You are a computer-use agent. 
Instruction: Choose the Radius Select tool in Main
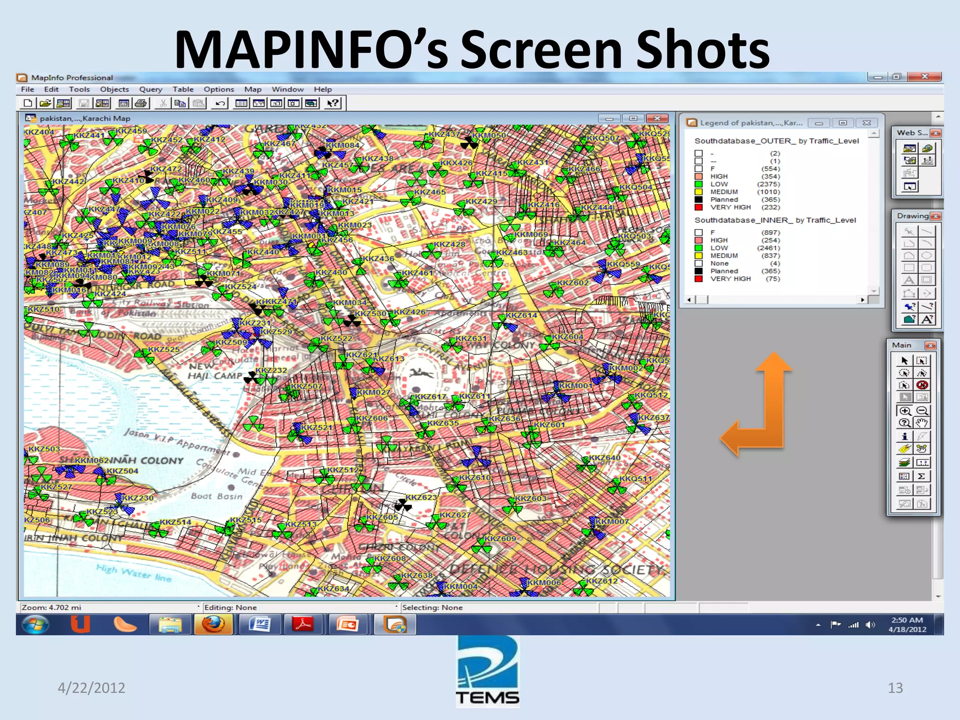click(x=904, y=373)
